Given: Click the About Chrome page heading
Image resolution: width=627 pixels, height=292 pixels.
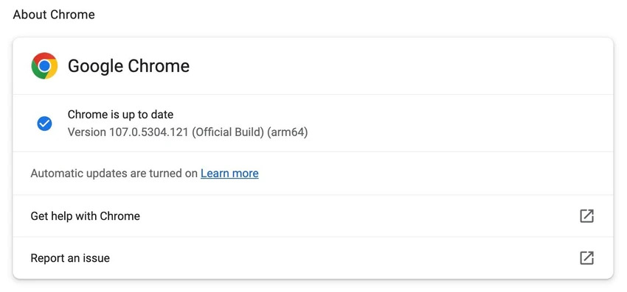Looking at the screenshot, I should (x=54, y=15).
